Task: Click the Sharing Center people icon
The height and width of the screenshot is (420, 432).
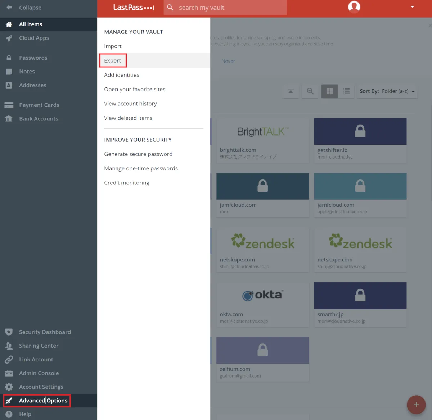Action: tap(9, 346)
